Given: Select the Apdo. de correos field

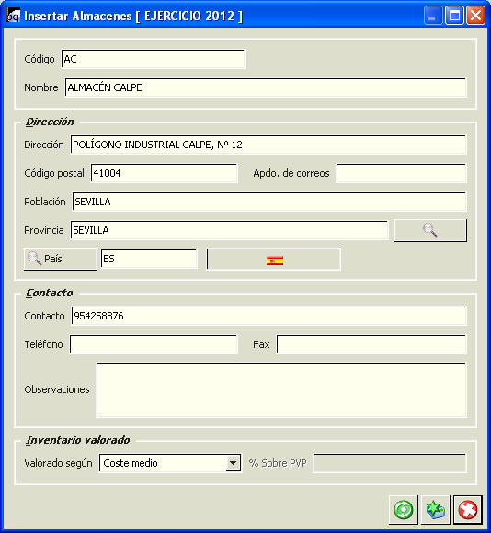Looking at the screenshot, I should pos(402,173).
